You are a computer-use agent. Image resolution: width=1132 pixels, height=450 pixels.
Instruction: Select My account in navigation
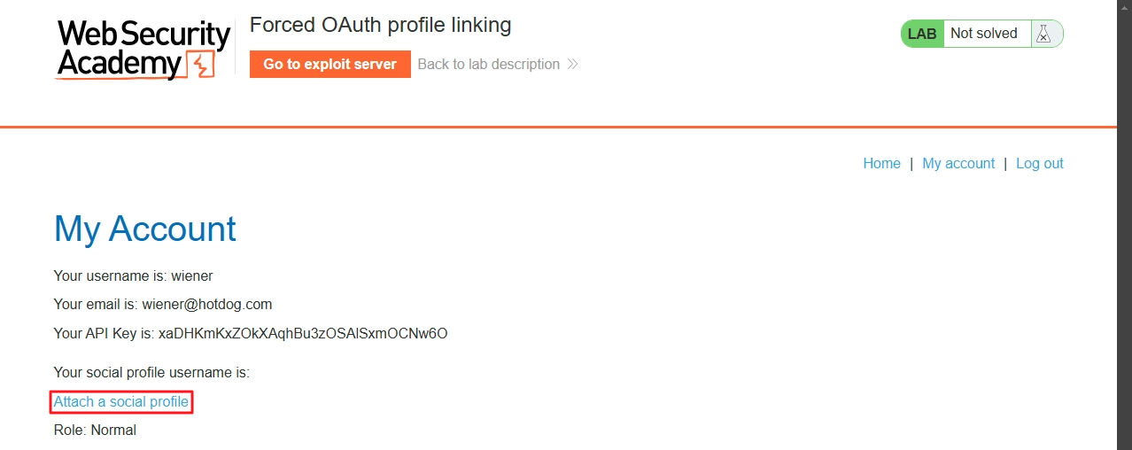pos(958,163)
